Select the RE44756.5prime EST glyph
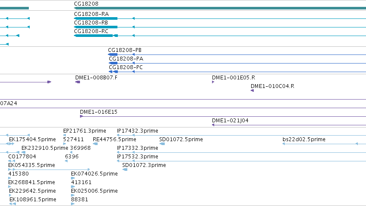 (95, 144)
